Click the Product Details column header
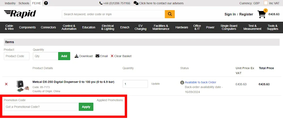 click(x=43, y=68)
